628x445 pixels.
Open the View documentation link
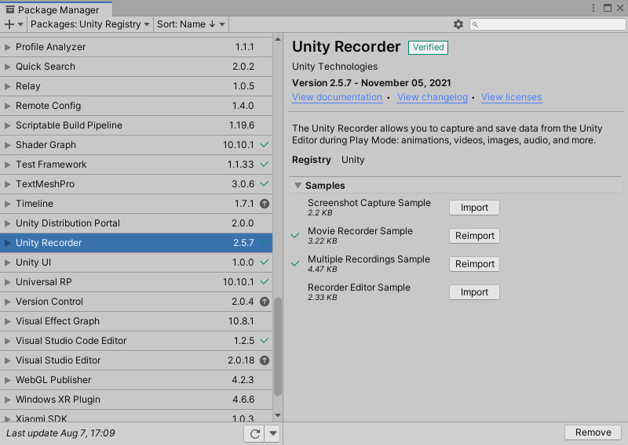pos(337,97)
